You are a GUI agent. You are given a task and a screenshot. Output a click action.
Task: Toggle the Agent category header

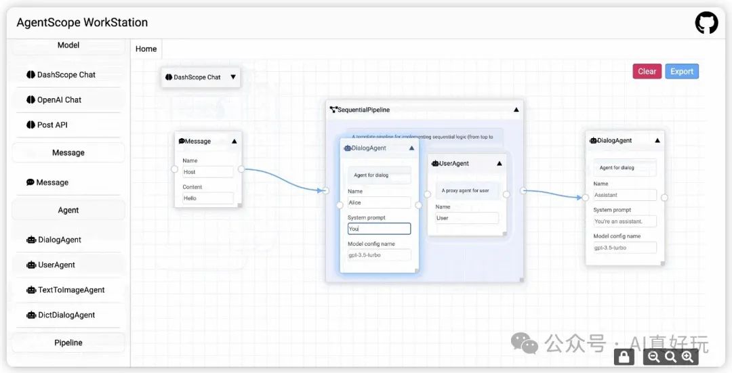68,211
